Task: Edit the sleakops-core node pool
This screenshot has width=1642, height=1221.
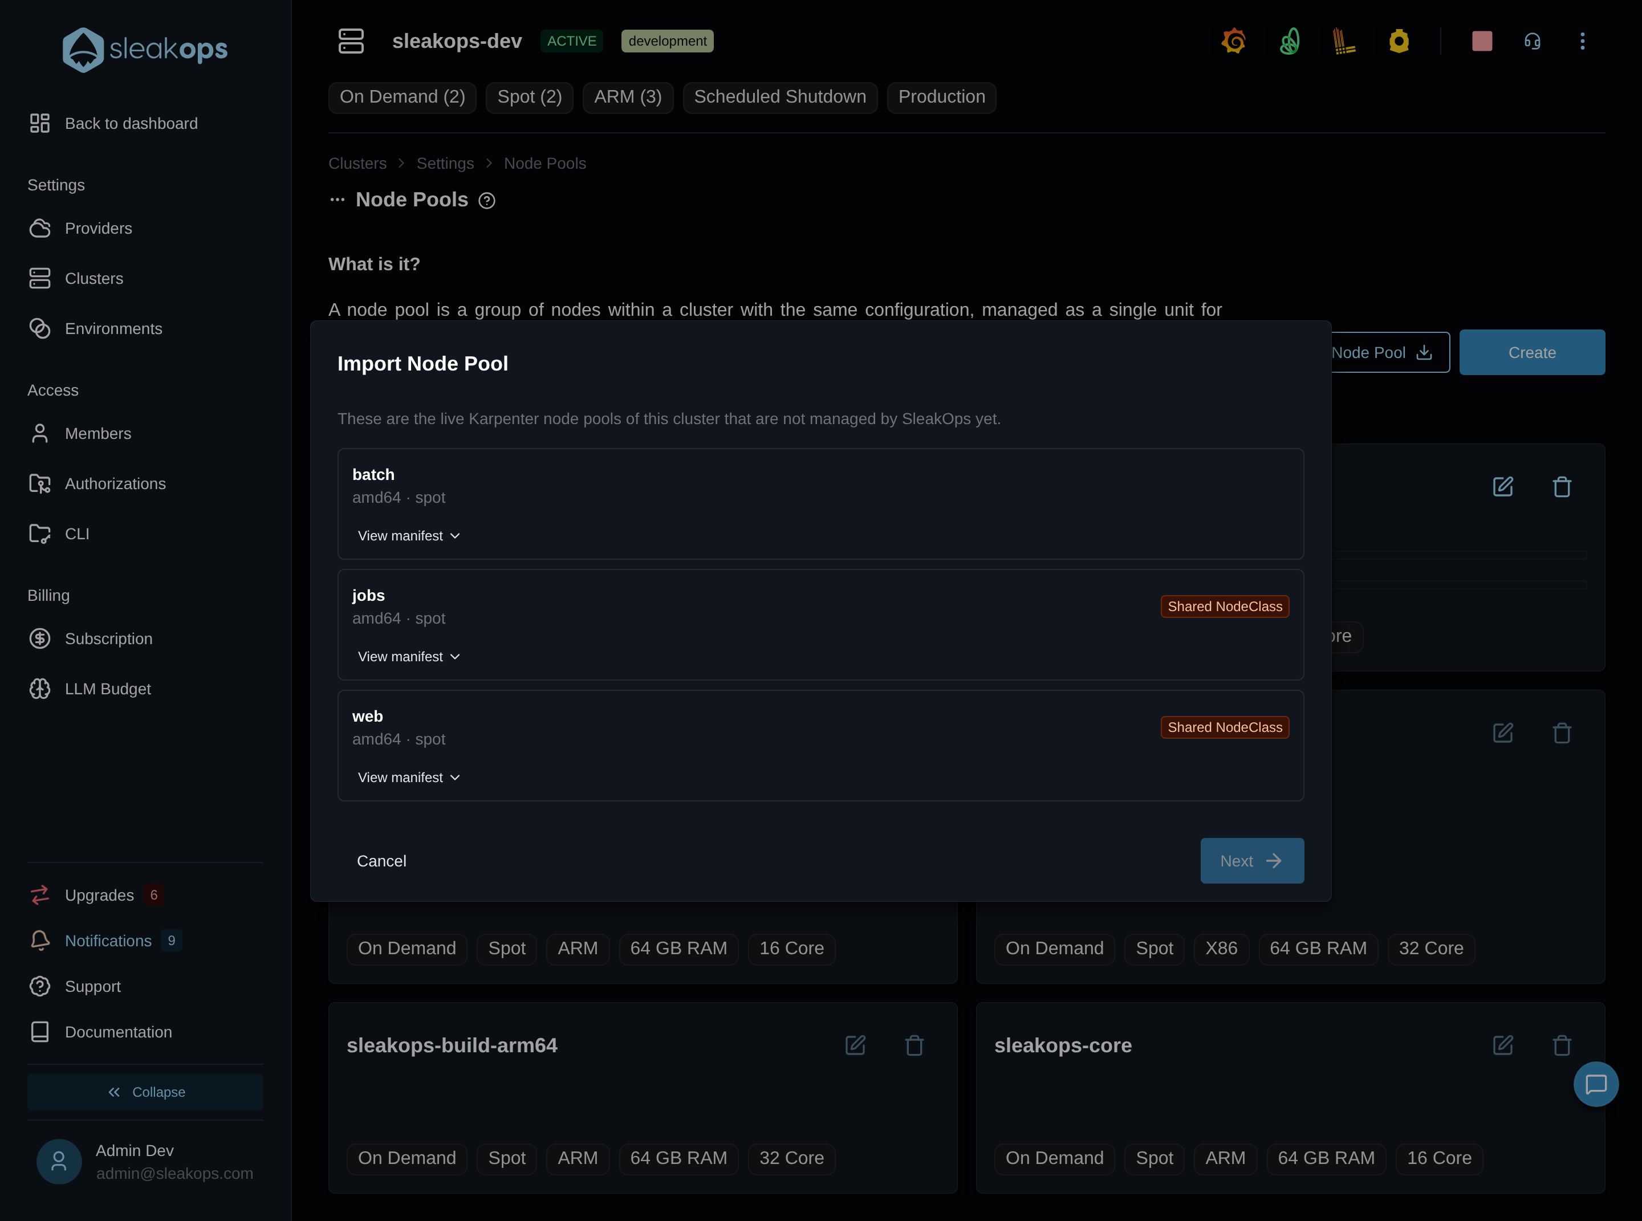Action: 1503,1045
